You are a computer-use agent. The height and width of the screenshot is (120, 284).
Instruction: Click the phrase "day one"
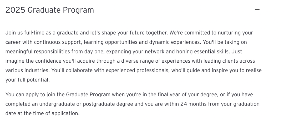click(94, 52)
